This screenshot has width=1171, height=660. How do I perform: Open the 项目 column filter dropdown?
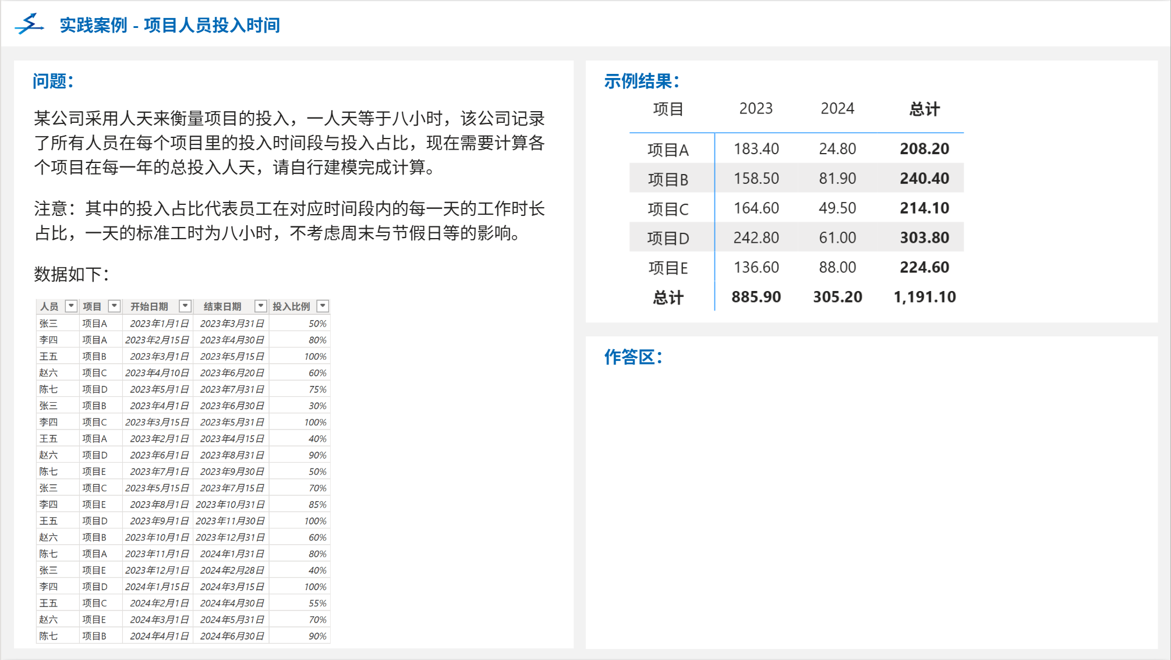pos(115,306)
